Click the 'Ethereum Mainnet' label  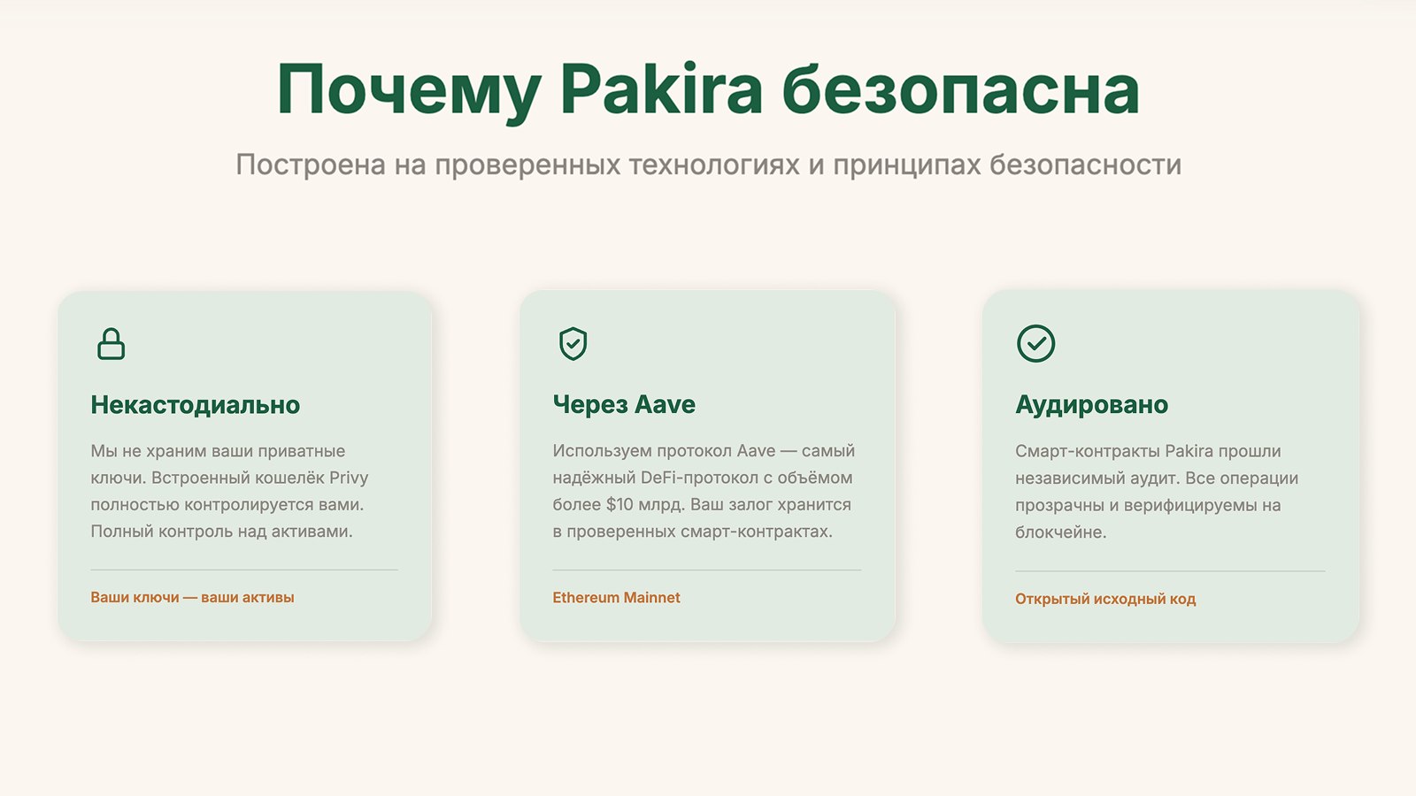616,598
